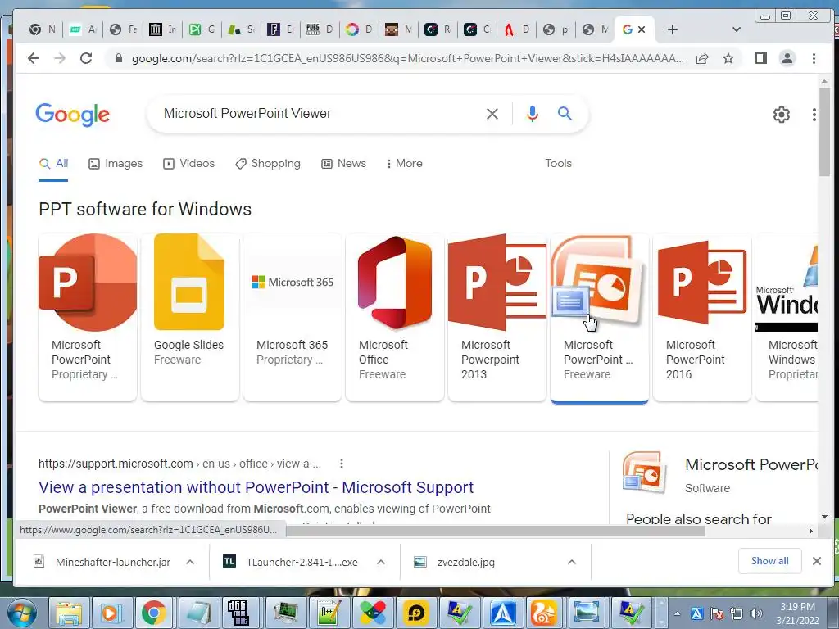Switch to the Images results tab

[116, 164]
